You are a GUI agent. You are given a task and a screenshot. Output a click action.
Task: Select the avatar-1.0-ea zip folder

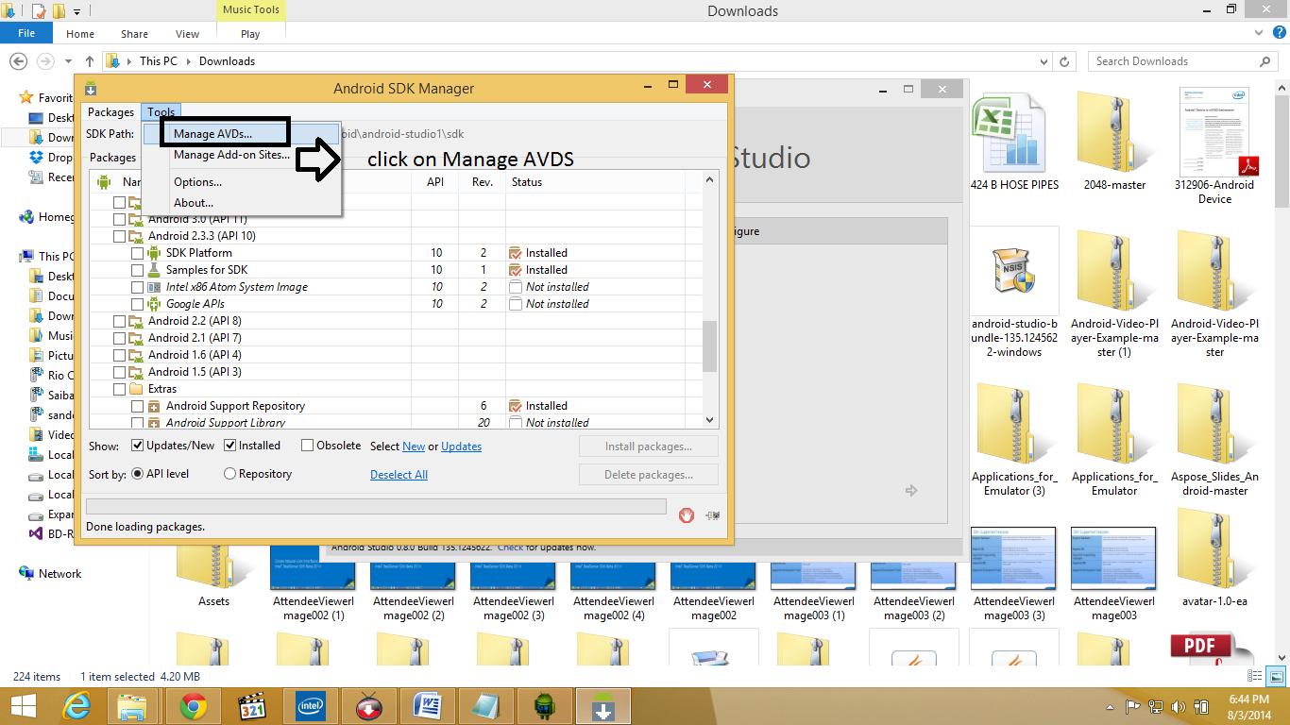[1214, 548]
